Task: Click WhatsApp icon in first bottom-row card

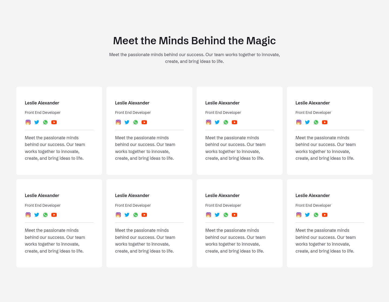Action: [45, 215]
